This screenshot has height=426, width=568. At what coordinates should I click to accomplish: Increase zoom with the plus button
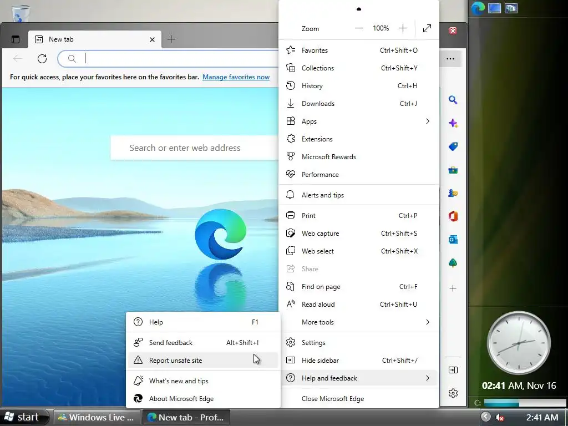coord(403,28)
